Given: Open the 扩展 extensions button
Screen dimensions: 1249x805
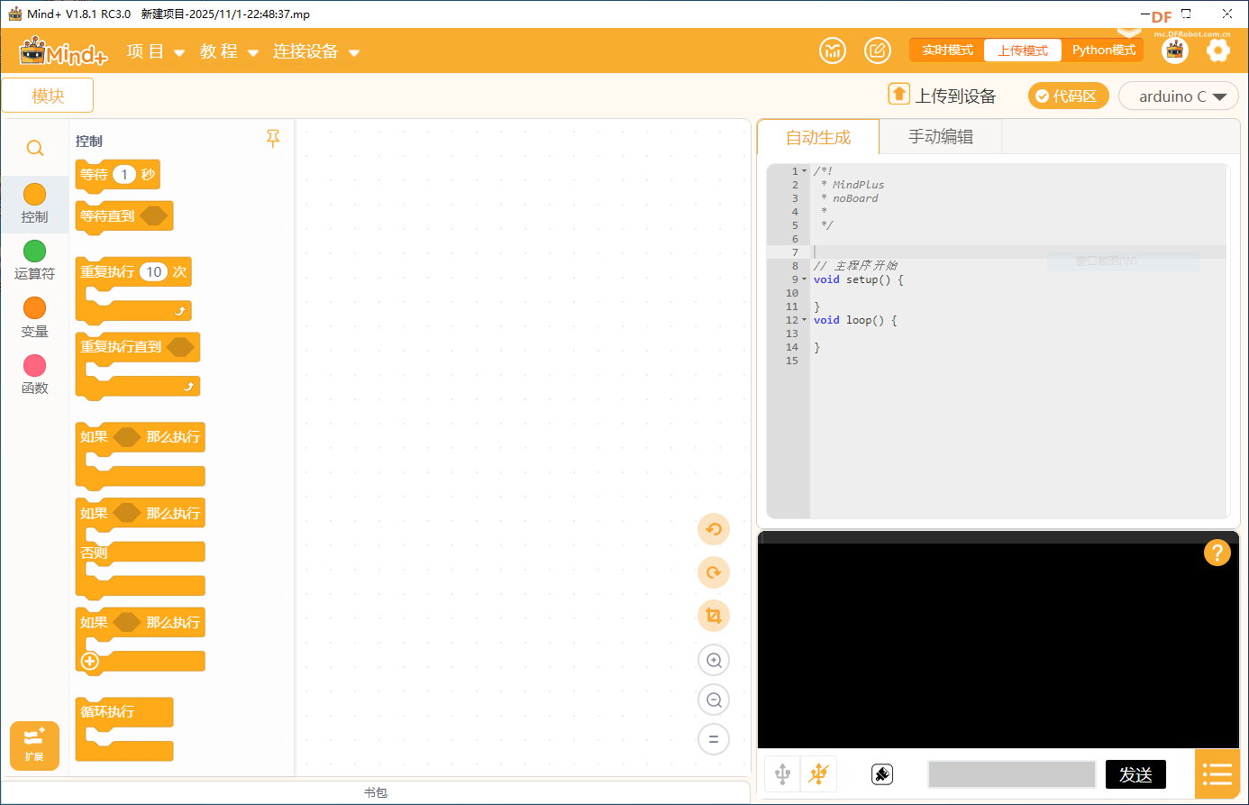Looking at the screenshot, I should tap(34, 746).
